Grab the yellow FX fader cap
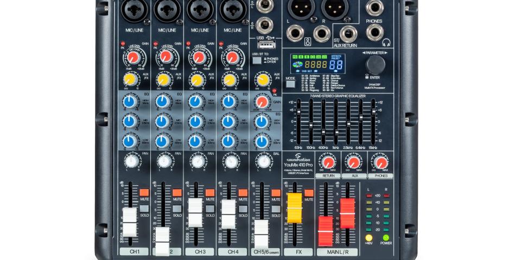Screen dimensions: 521x260 click(x=294, y=208)
